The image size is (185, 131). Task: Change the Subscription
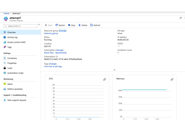tap(60, 50)
